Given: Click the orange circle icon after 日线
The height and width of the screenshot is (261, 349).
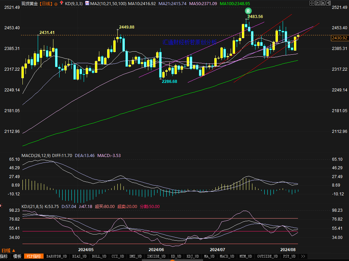Looking at the screenshot, I should [x=56, y=3].
